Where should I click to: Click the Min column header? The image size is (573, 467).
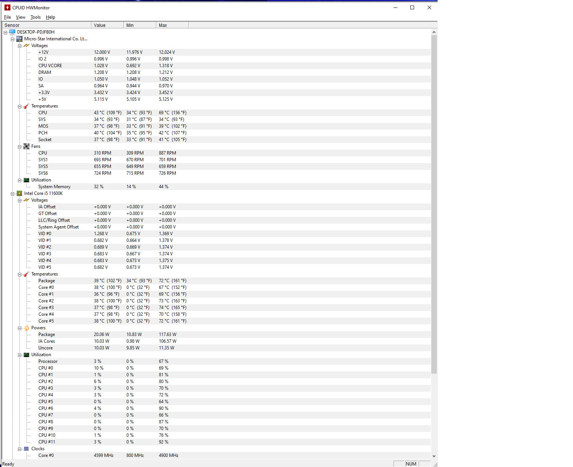pos(140,25)
